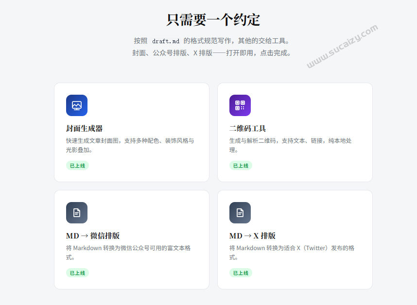
Task: Click document icon above MD → X 排版
Action: 240,213
